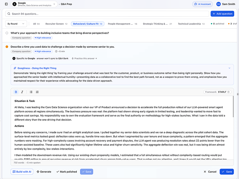Filter by 0 polished status

pyautogui.click(x=217, y=24)
